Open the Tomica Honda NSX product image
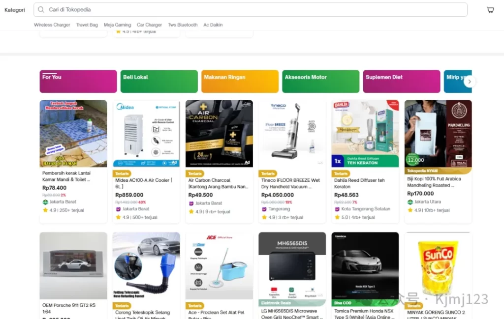Image resolution: width=504 pixels, height=319 pixels. (365, 266)
